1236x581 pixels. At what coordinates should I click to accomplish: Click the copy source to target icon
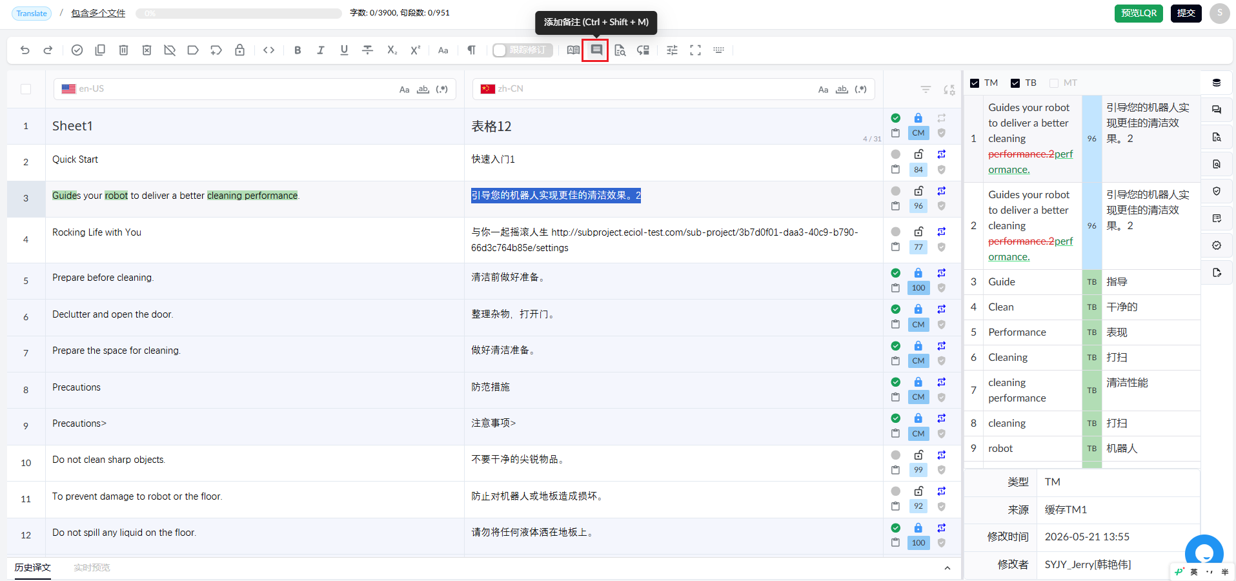[100, 50]
